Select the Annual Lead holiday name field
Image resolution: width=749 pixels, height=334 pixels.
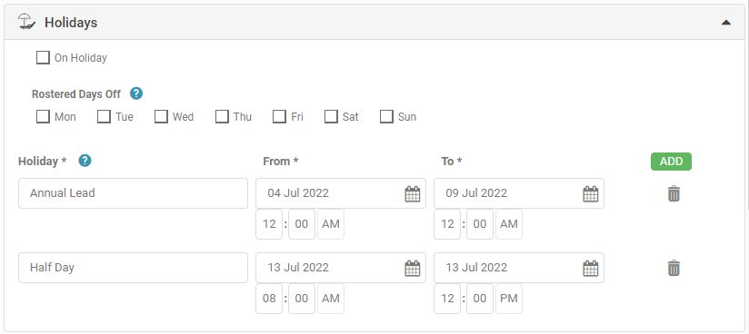pos(134,193)
